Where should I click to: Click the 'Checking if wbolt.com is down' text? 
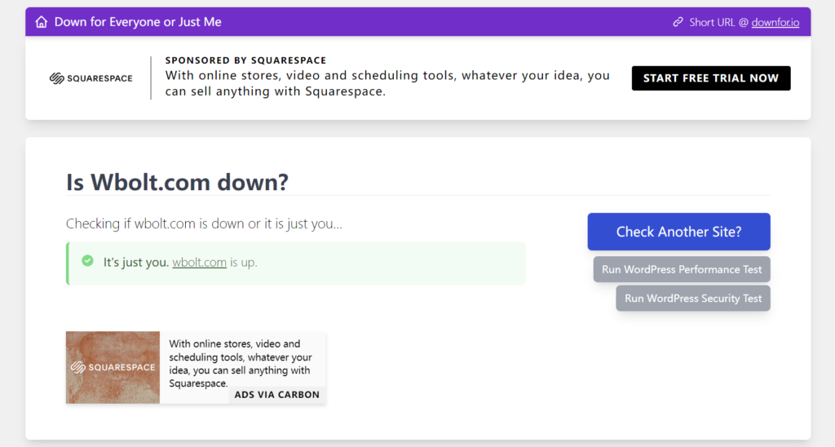coord(204,223)
